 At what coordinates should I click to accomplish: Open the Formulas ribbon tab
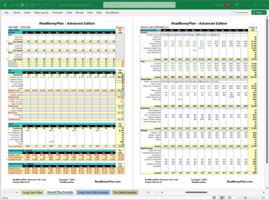[x=57, y=13]
